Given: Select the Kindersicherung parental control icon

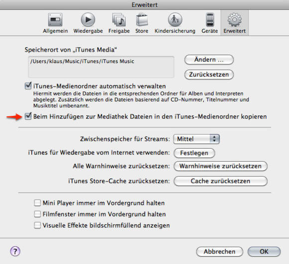Looking at the screenshot, I should pos(175,19).
